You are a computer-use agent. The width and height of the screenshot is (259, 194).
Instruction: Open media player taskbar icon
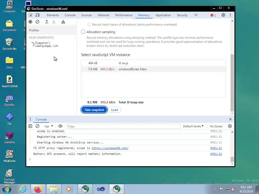coord(69,189)
